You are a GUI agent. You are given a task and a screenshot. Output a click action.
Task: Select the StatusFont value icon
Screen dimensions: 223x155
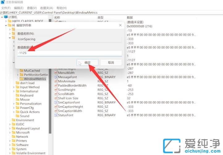(56, 115)
